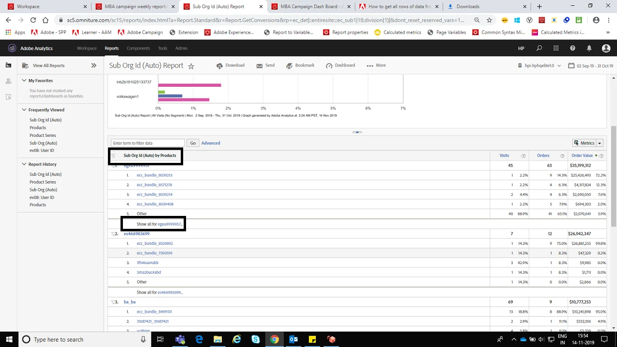The width and height of the screenshot is (617, 347).
Task: Open the Metrics dropdown arrow
Action: (600, 143)
